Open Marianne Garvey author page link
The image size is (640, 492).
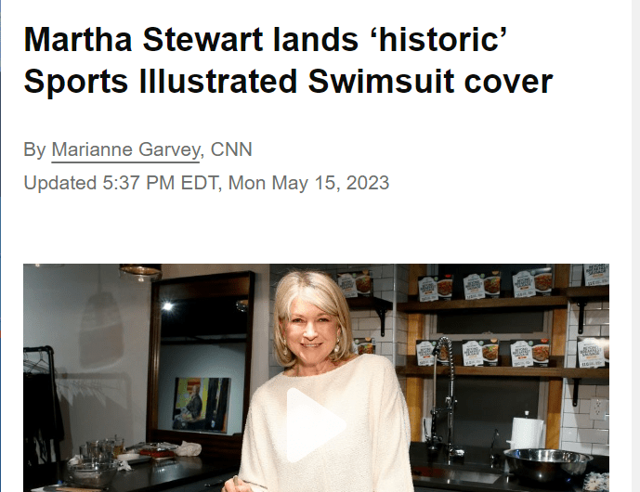125,149
